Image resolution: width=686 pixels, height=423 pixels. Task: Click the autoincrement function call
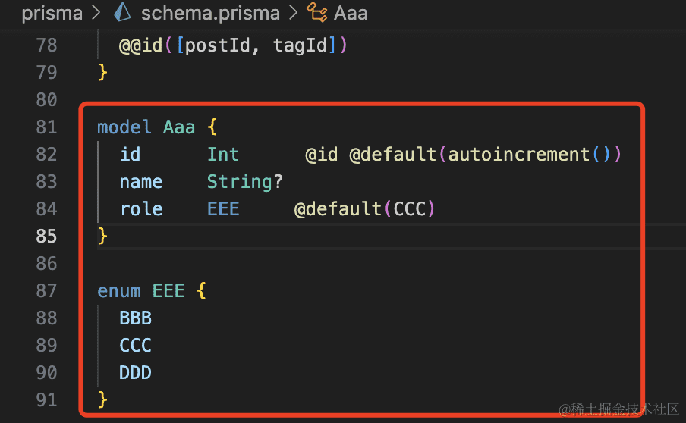tap(519, 154)
